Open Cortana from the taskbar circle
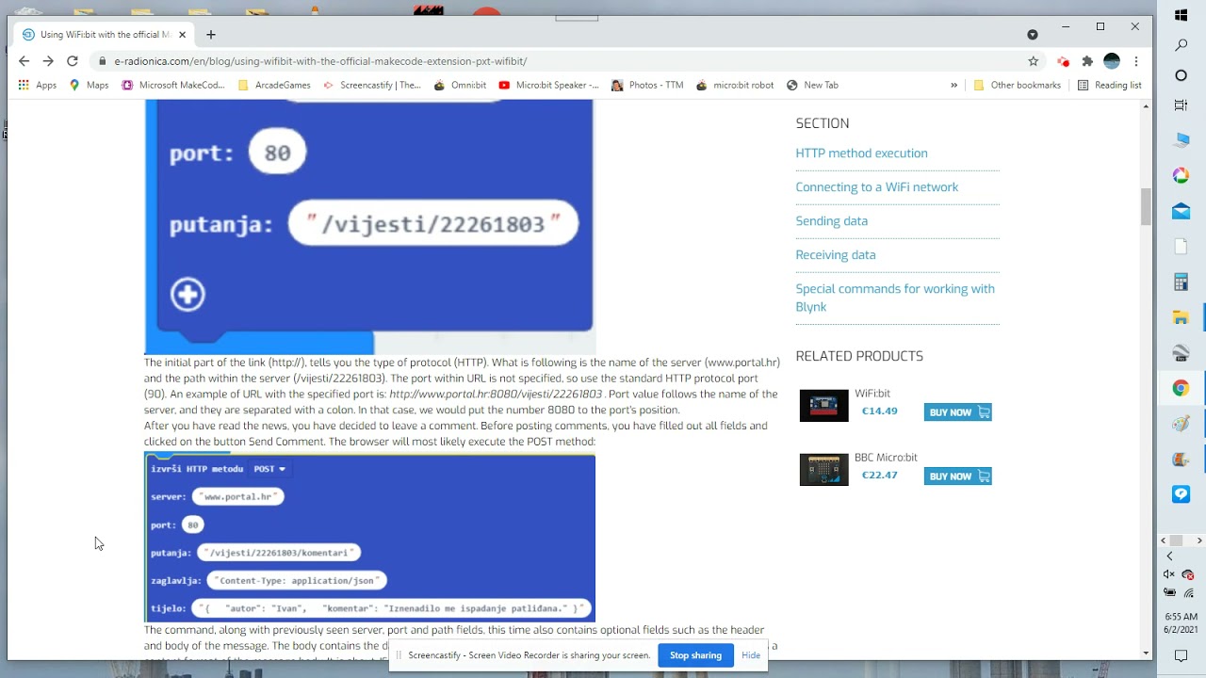Image resolution: width=1206 pixels, height=678 pixels. tap(1182, 75)
